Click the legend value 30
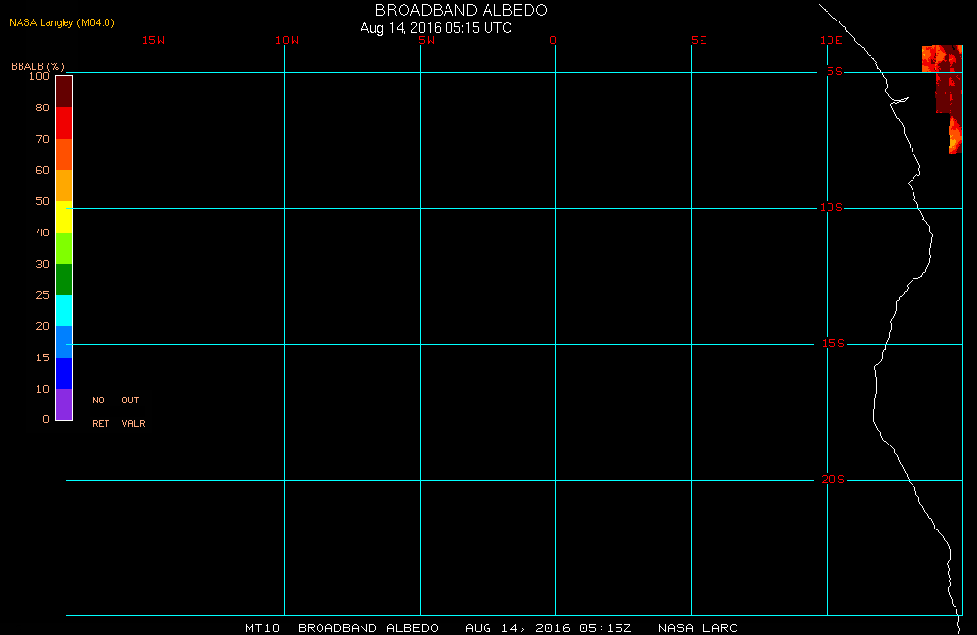The width and height of the screenshot is (977, 635). point(42,264)
